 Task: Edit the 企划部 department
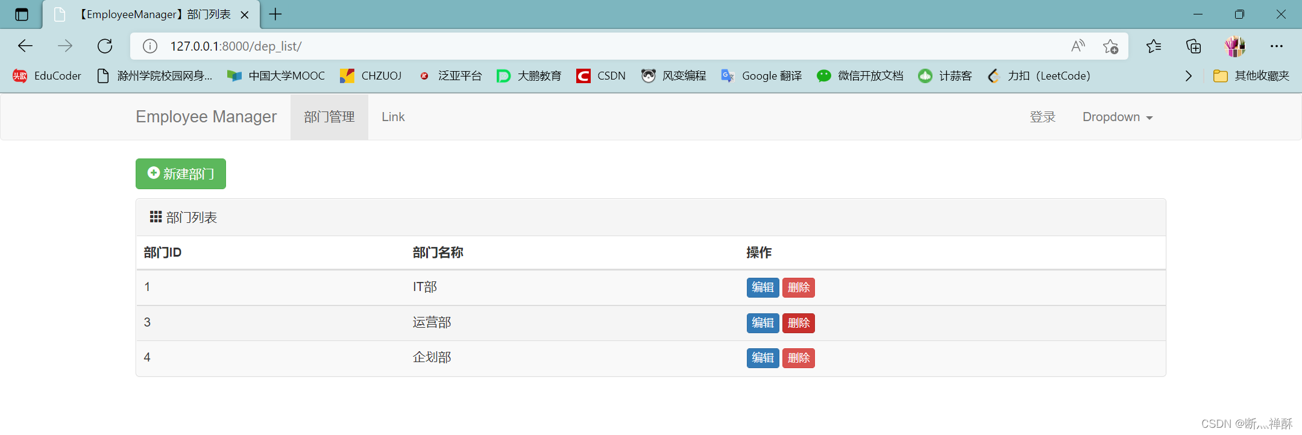click(x=763, y=358)
